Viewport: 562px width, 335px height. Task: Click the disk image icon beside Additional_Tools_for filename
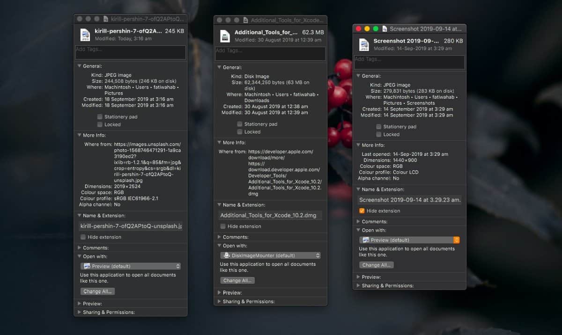coord(225,36)
